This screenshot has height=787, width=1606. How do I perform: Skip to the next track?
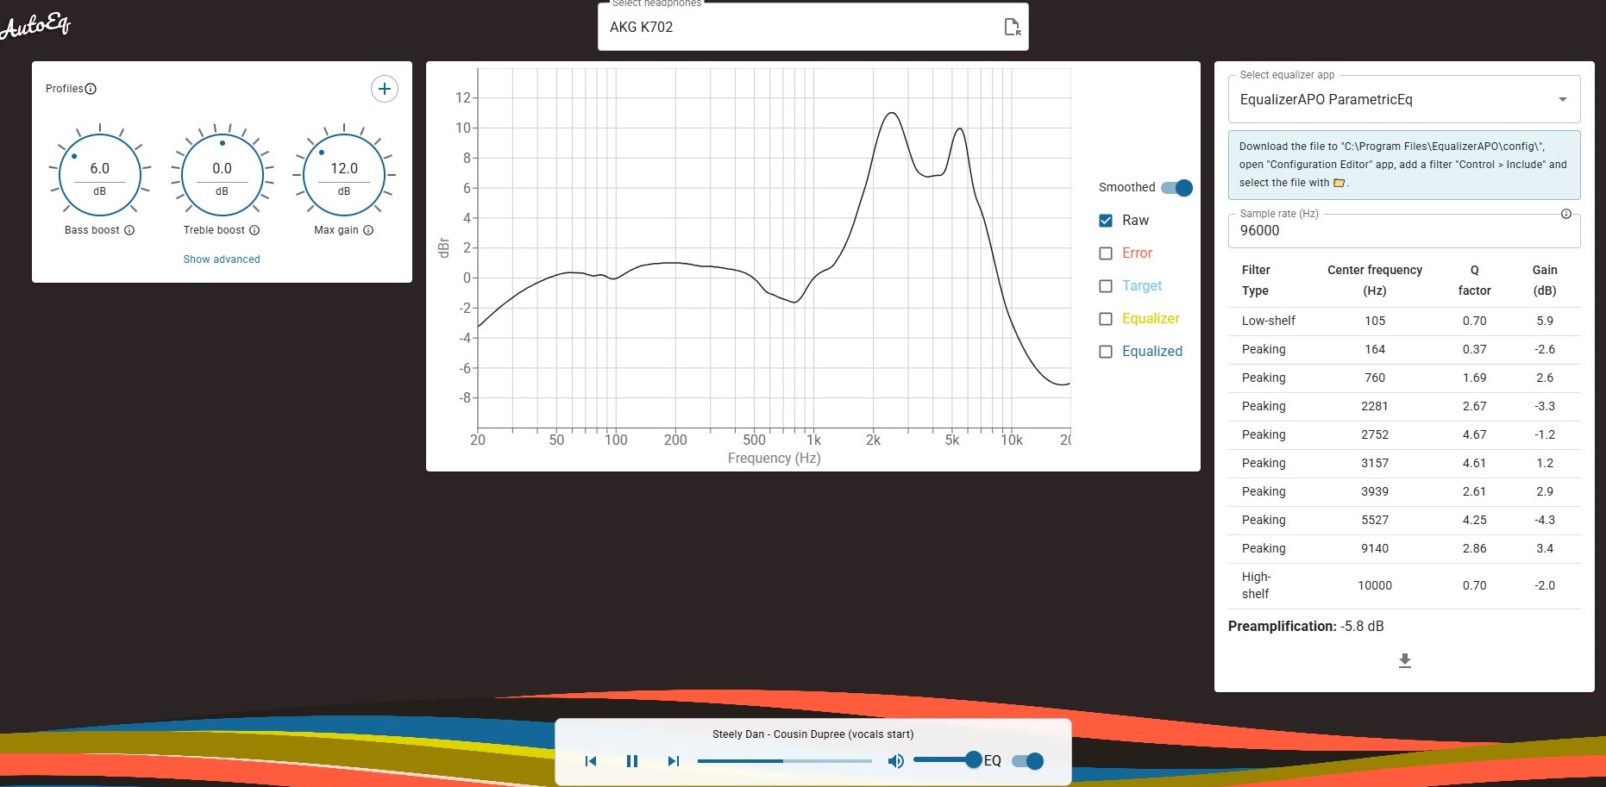(x=674, y=761)
